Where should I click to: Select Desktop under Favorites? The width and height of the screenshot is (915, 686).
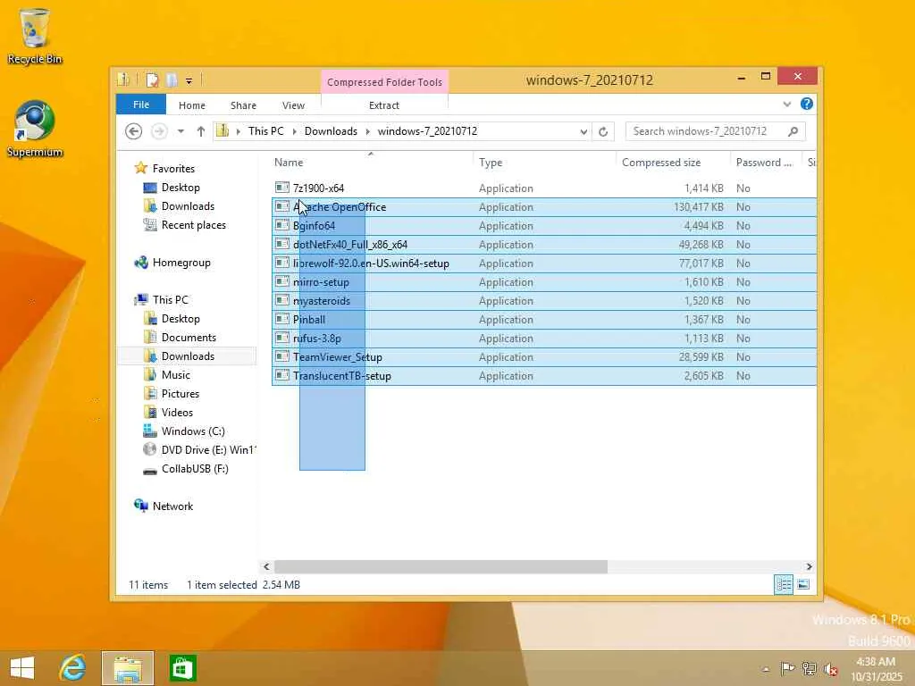180,188
